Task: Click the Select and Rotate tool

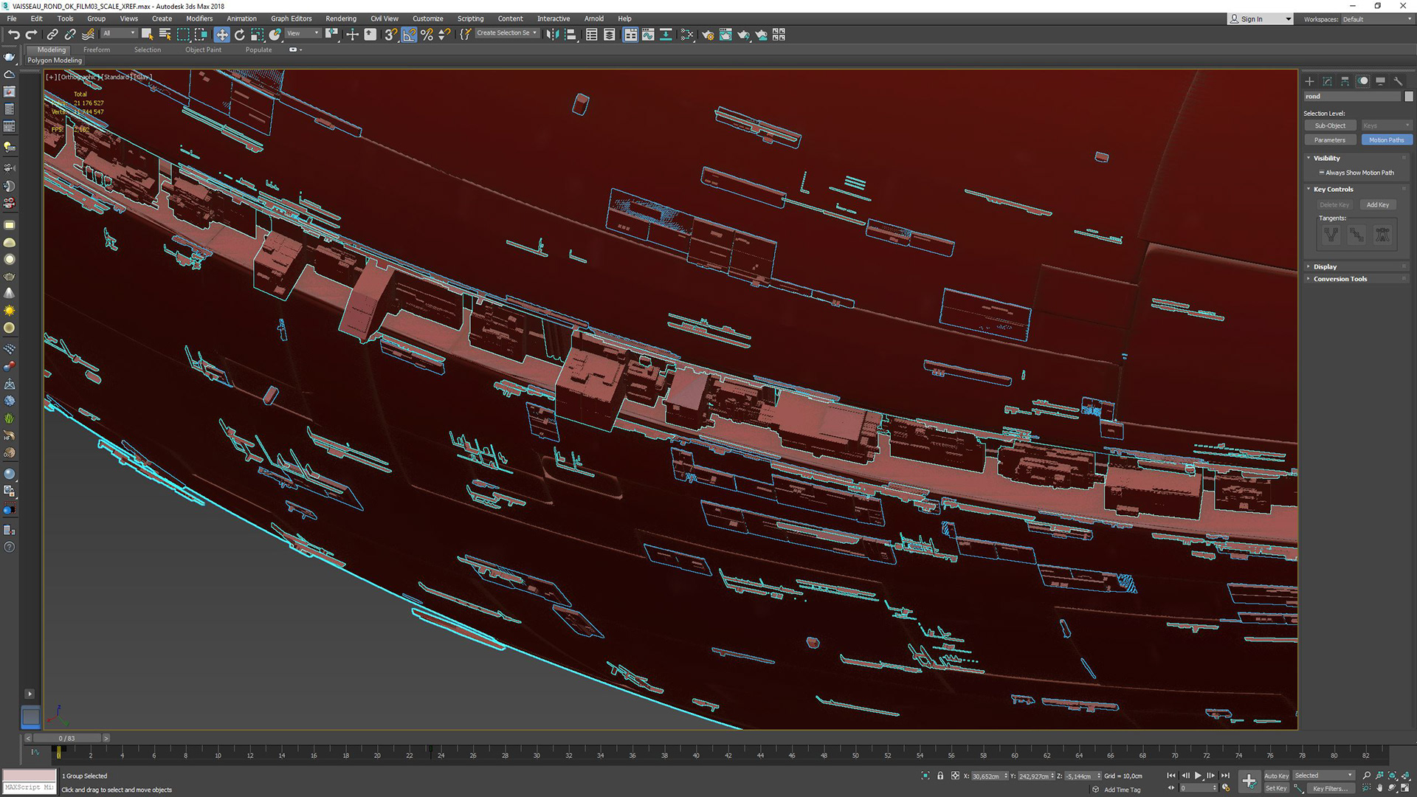Action: pos(239,35)
